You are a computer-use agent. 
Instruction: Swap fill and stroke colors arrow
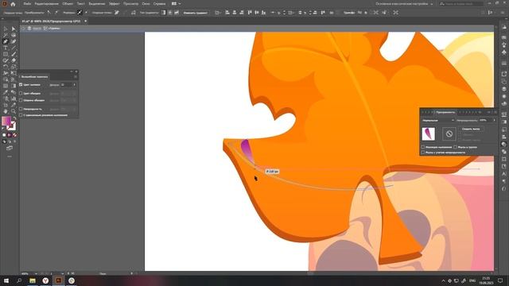[x=14, y=118]
